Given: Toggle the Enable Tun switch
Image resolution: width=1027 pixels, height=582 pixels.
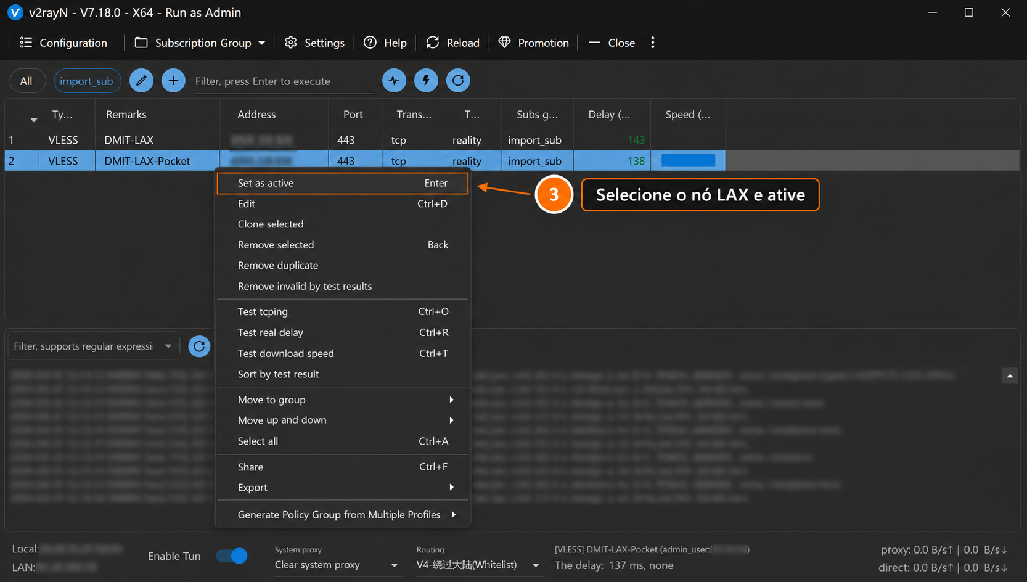Looking at the screenshot, I should (232, 556).
